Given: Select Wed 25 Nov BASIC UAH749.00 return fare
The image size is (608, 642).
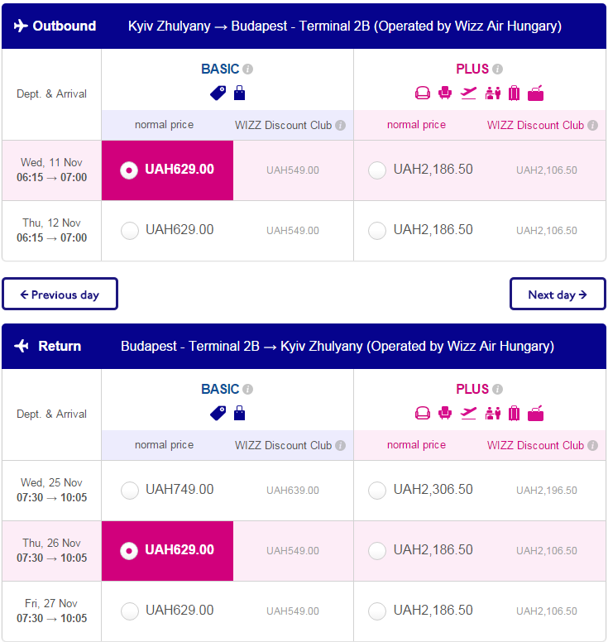Looking at the screenshot, I should point(130,490).
